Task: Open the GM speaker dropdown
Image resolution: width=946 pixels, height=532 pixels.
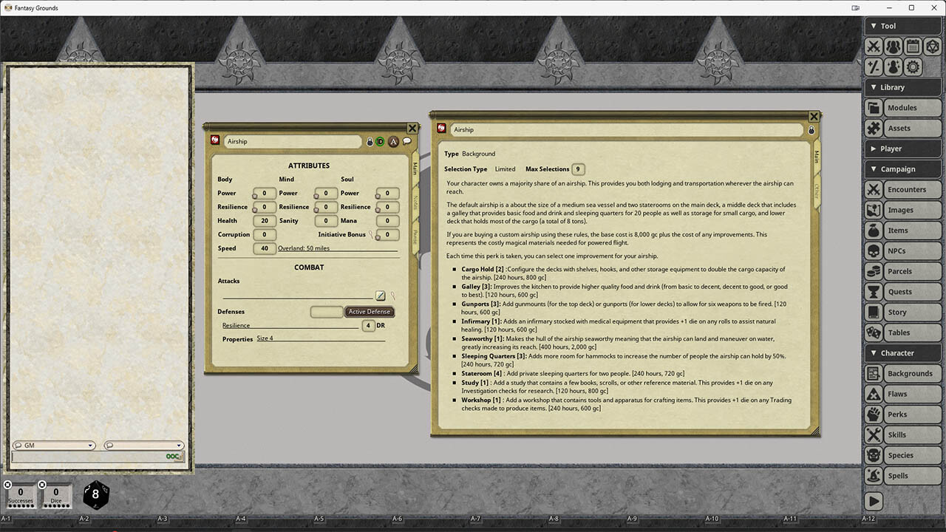Action: click(89, 446)
